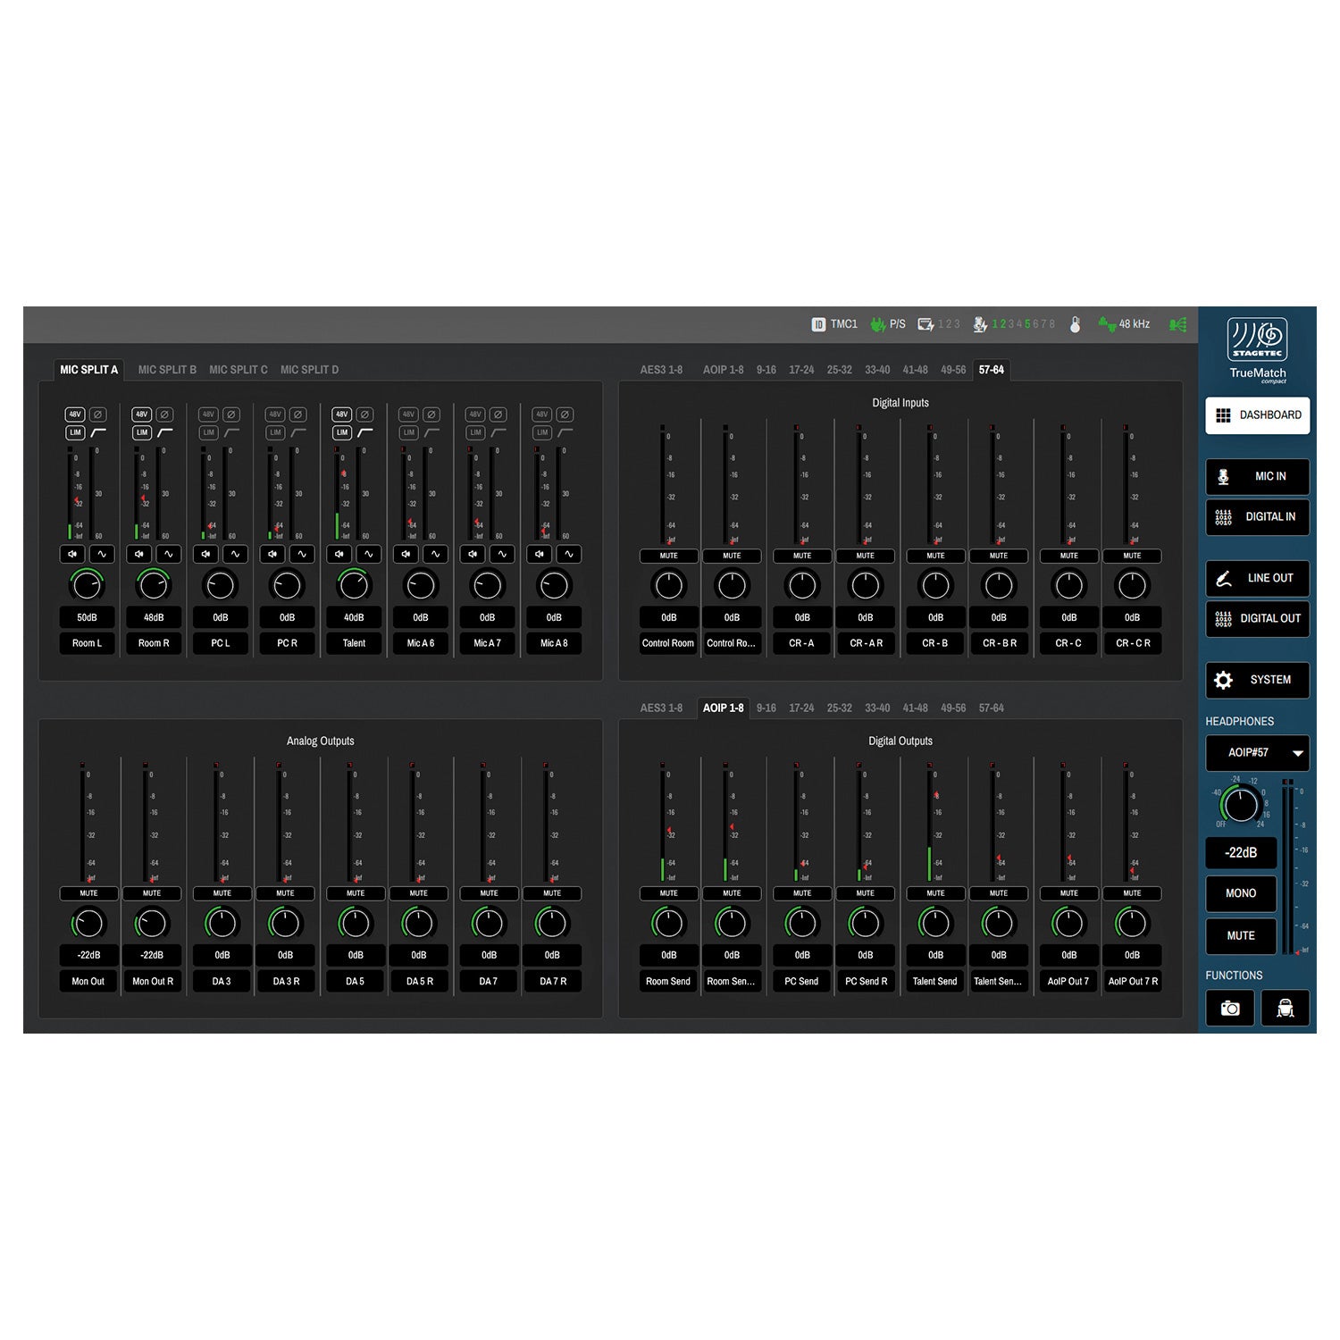This screenshot has height=1340, width=1340.
Task: Toggle 48V phantom power on Room L
Action: 75,415
